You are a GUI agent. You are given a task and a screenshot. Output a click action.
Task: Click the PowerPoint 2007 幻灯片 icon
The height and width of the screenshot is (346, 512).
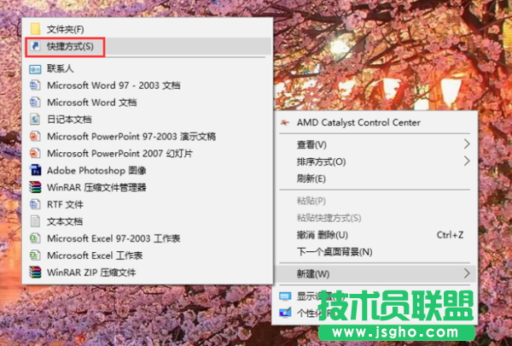tap(35, 154)
